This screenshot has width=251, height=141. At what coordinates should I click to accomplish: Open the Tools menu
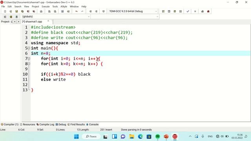55,7
